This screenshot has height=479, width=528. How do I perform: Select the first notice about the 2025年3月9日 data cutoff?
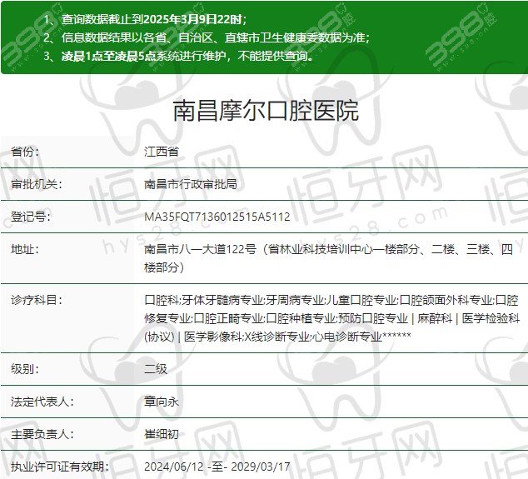[x=145, y=18]
